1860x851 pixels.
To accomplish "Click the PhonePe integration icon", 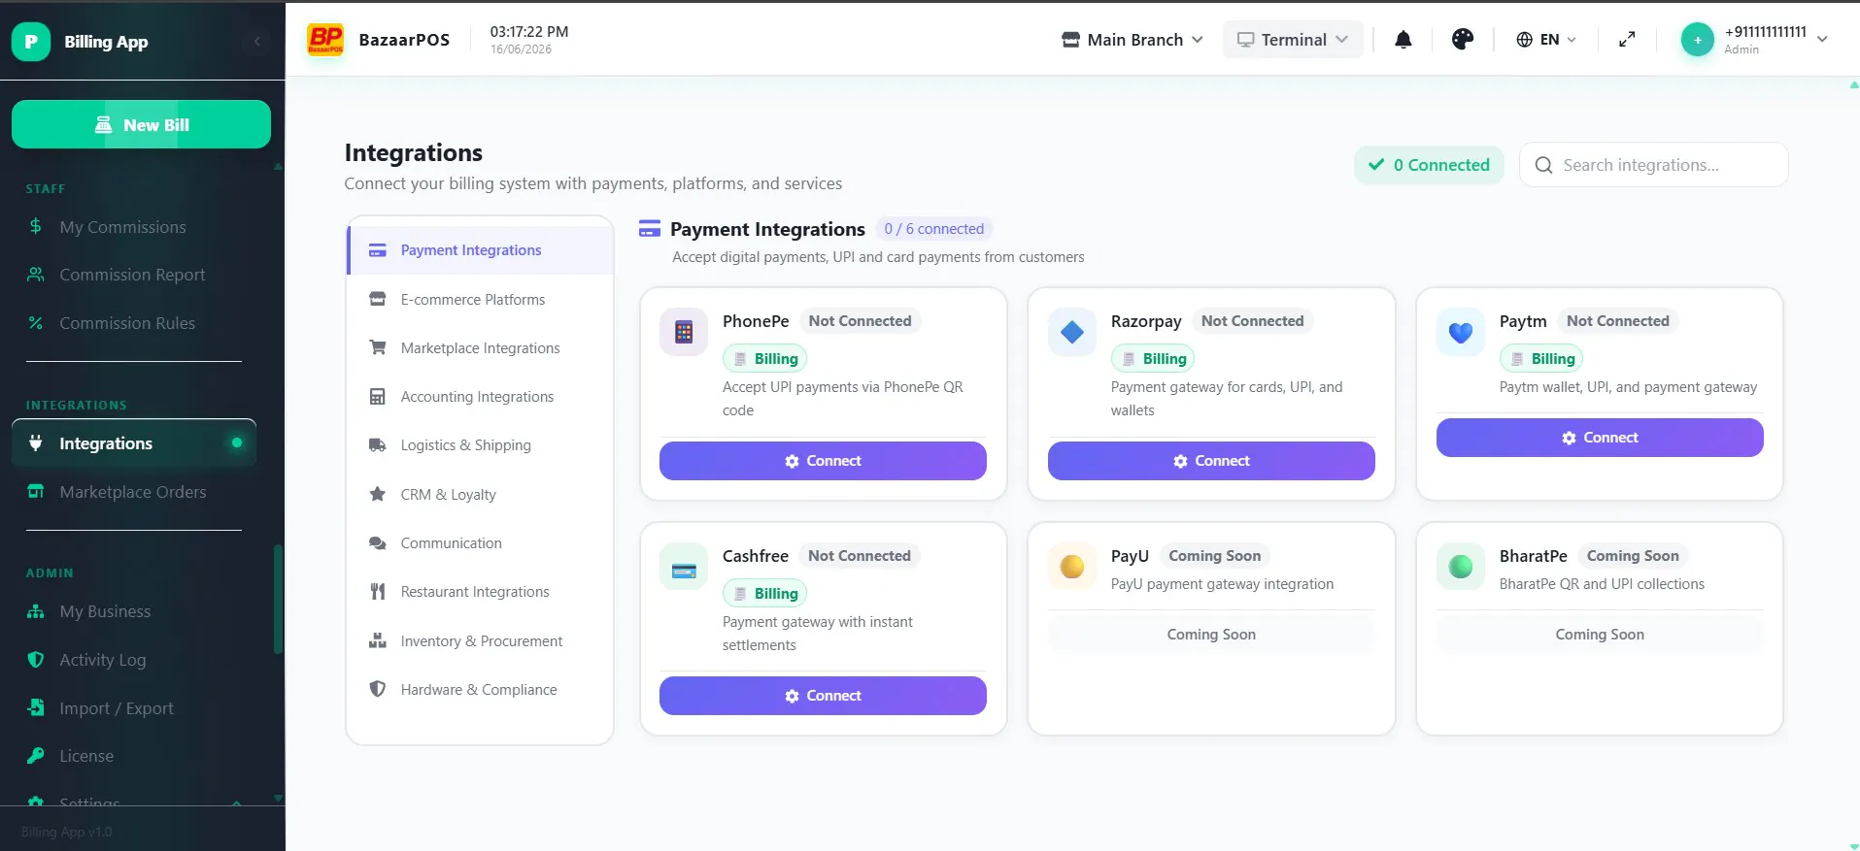I will tap(684, 332).
